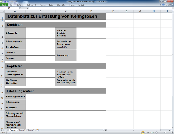Click the zoom slider in status bar
The height and width of the screenshot is (134, 174).
164,133
